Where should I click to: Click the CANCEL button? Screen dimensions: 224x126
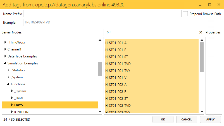click(x=187, y=120)
